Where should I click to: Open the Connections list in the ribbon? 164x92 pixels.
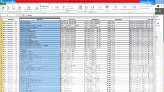coord(44,6)
